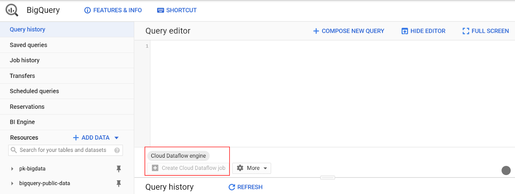
Task: Open the More settings dropdown
Action: tap(252, 168)
